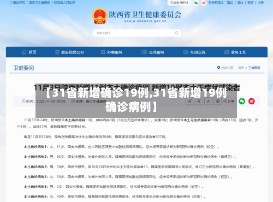Click the clock icon beside 时间
273x202 pixels.
[x=23, y=101]
